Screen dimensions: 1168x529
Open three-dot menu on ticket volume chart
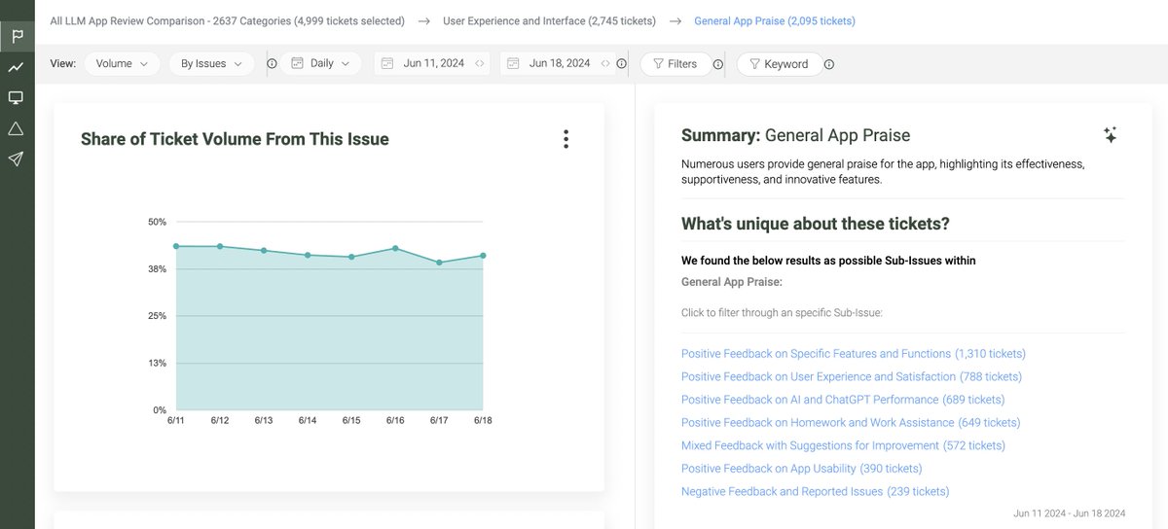point(566,139)
